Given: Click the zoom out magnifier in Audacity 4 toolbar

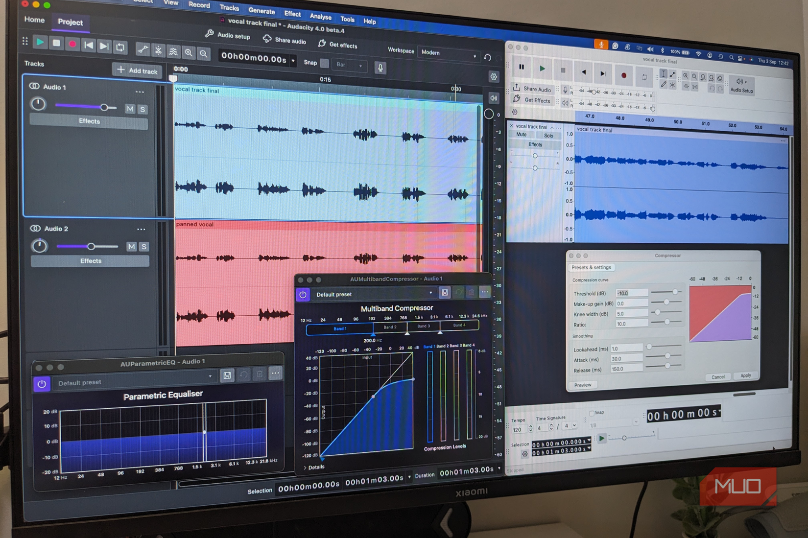Looking at the screenshot, I should coord(204,53).
